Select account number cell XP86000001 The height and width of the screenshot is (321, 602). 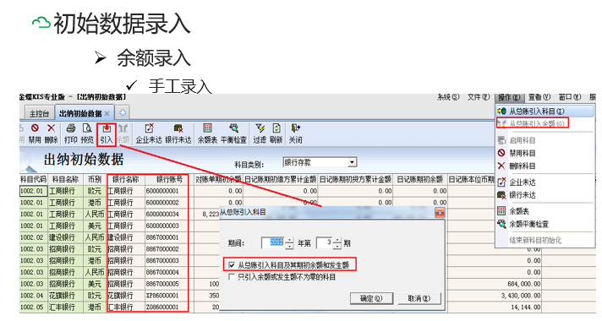click(x=169, y=296)
